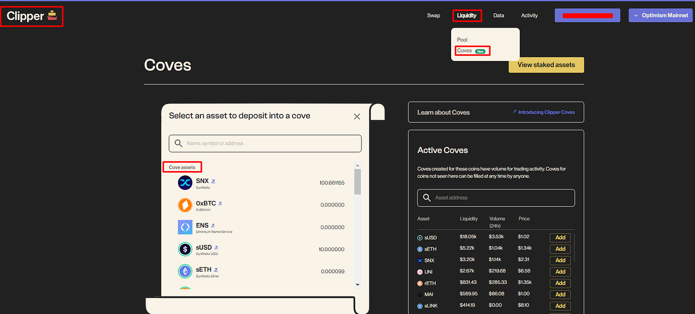This screenshot has height=314, width=695.
Task: Click the asset list scroll down arrow
Action: pyautogui.click(x=358, y=284)
